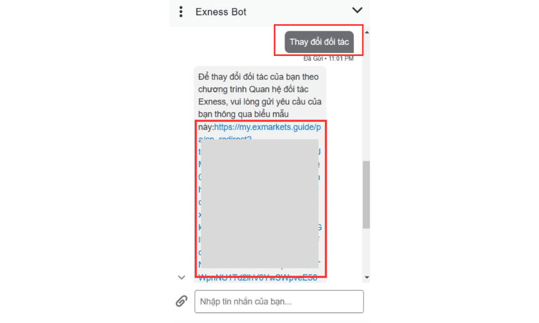Click the chat scrollbar thumb
The height and width of the screenshot is (323, 539).
tap(367, 194)
